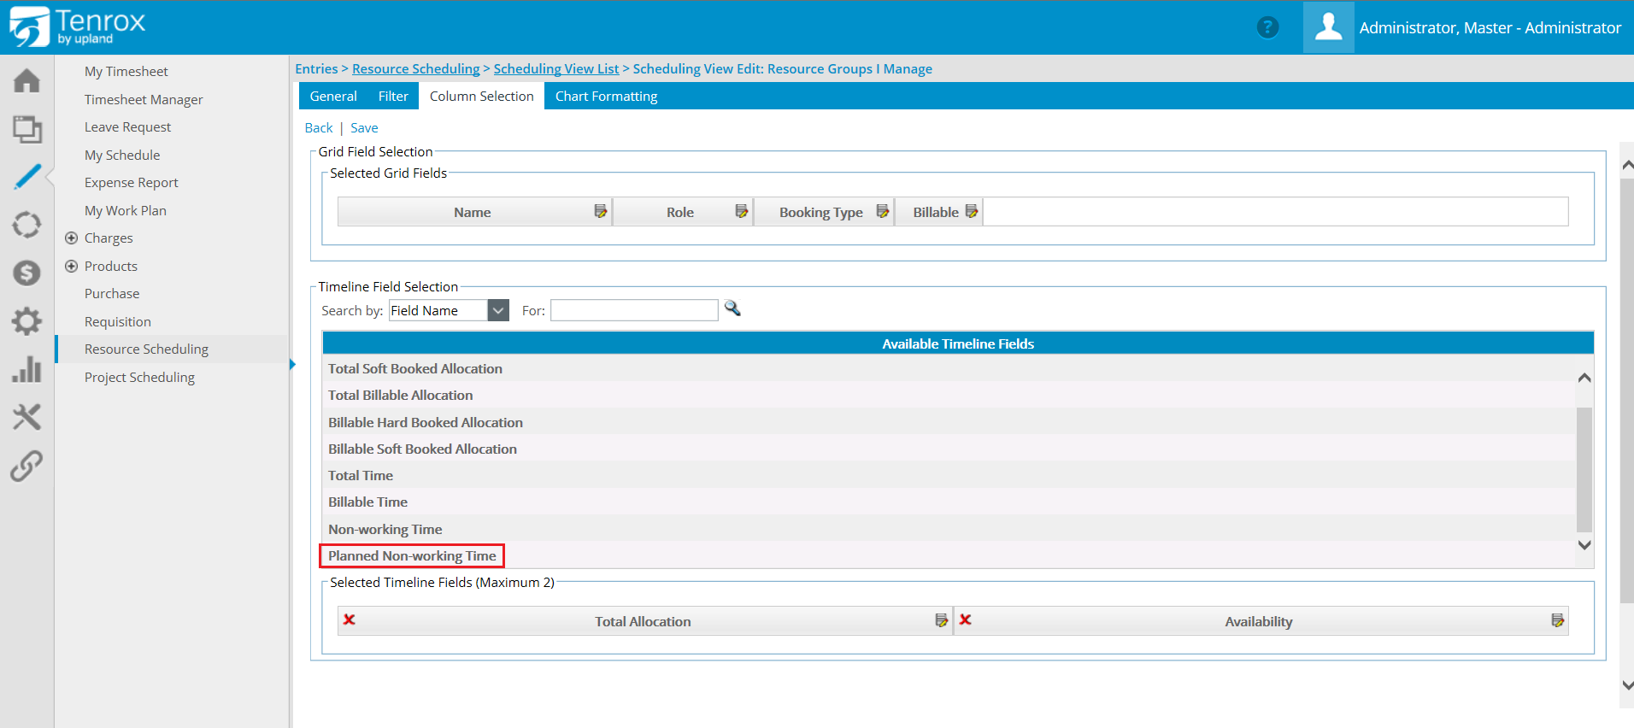Click the search magnifier icon
The image size is (1634, 728).
732,308
